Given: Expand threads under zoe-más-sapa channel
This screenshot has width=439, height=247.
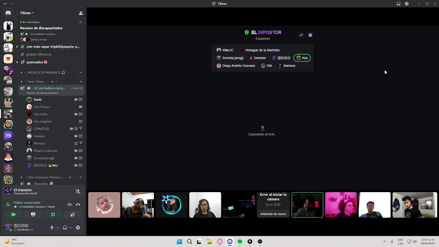Looking at the screenshot, I should [17, 47].
